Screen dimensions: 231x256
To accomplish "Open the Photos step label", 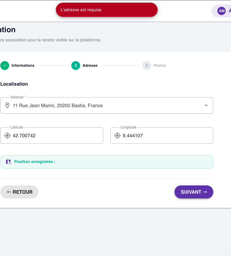I will click(160, 66).
